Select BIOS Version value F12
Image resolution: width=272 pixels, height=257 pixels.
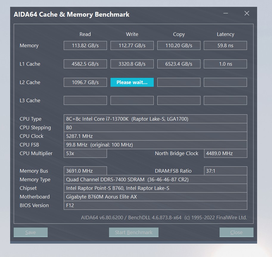pos(155,205)
